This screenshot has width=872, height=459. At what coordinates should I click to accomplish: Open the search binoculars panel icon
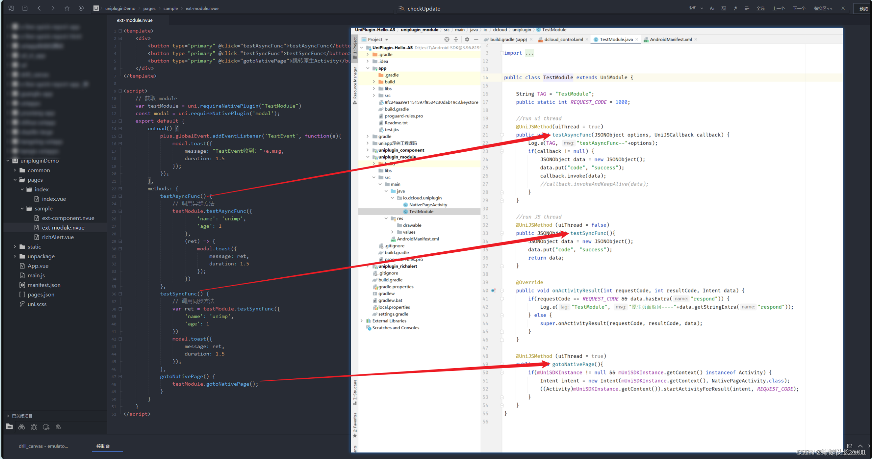(x=21, y=427)
